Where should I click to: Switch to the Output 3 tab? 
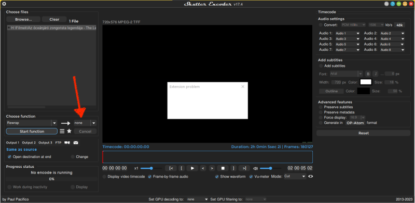(x=45, y=143)
